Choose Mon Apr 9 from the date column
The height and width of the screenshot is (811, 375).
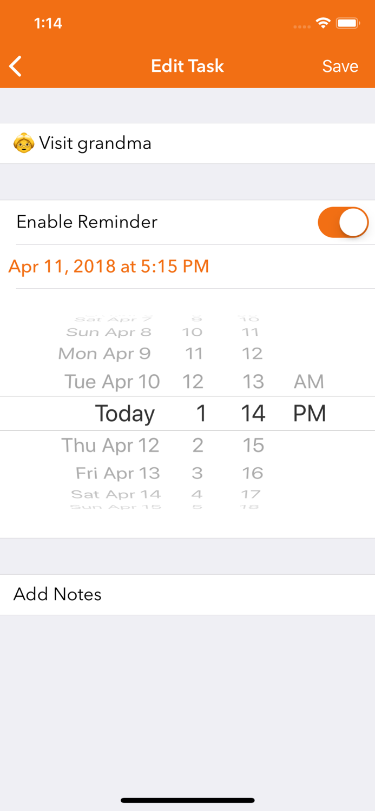(x=105, y=353)
